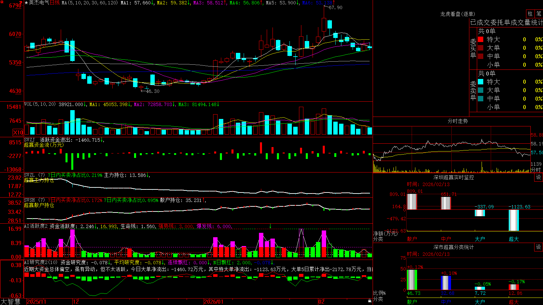Screen dimensions: 543x305
Task: Click the 2026/01 date marker on time axis
Action: [x=214, y=302]
